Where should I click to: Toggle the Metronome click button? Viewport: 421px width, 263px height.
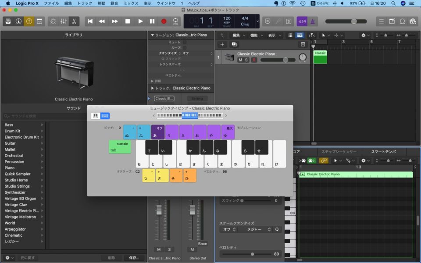(313, 21)
